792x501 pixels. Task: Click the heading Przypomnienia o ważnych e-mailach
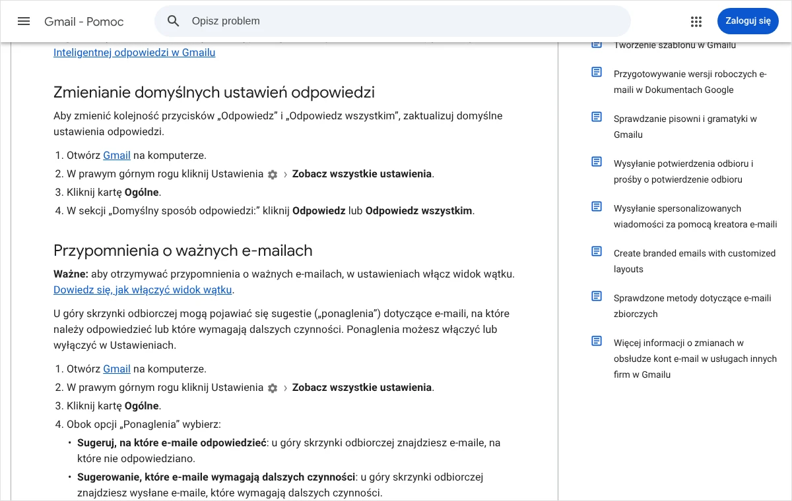[183, 250]
